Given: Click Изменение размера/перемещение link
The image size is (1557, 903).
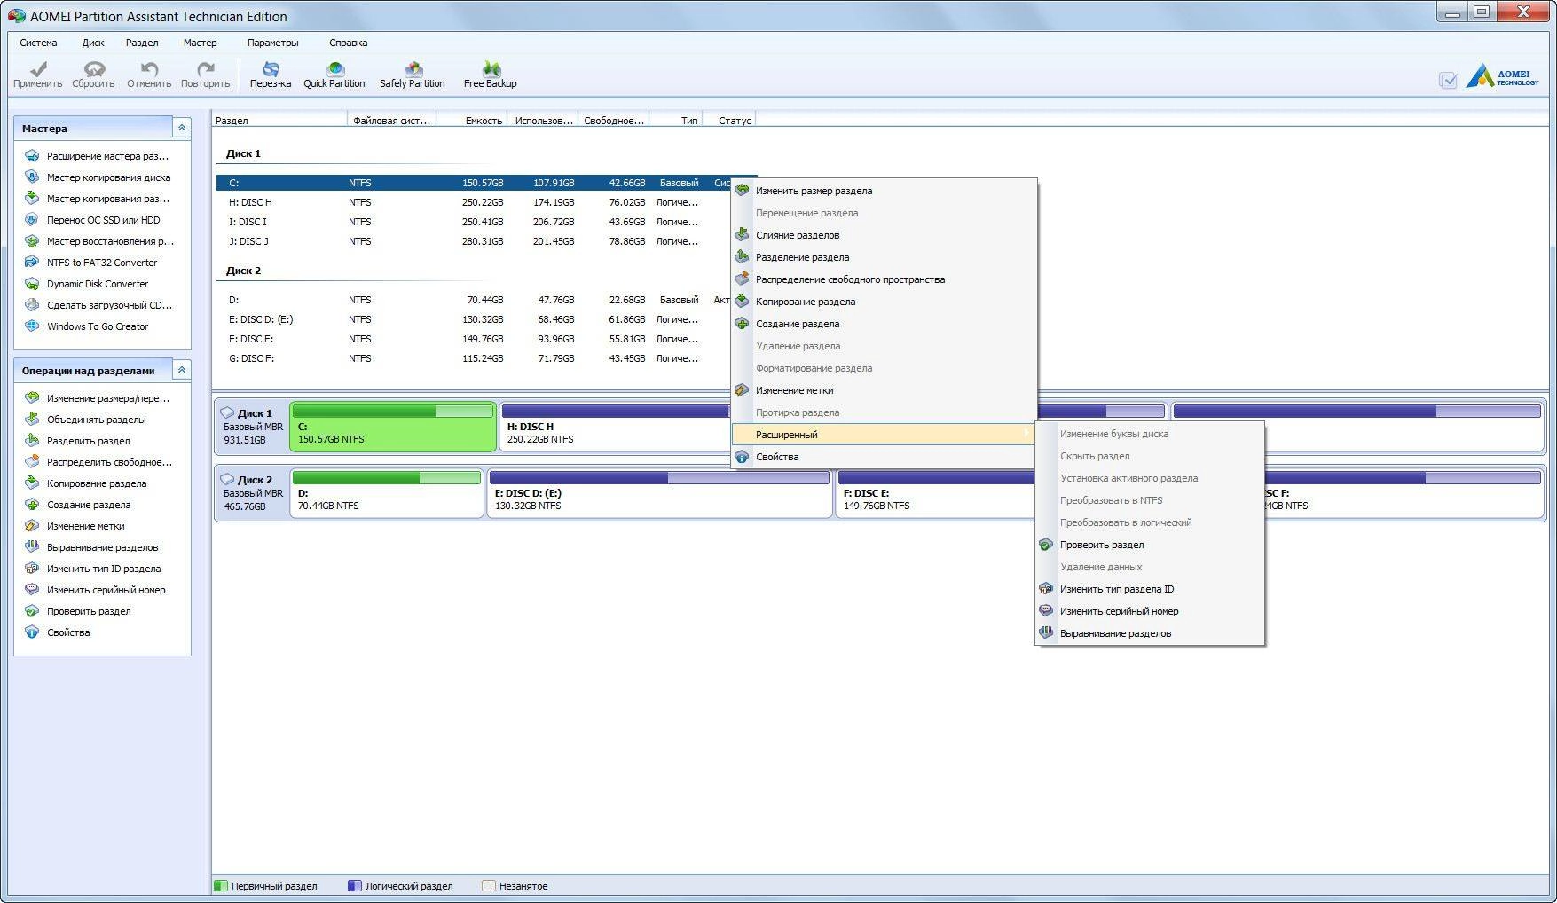Looking at the screenshot, I should (x=108, y=398).
